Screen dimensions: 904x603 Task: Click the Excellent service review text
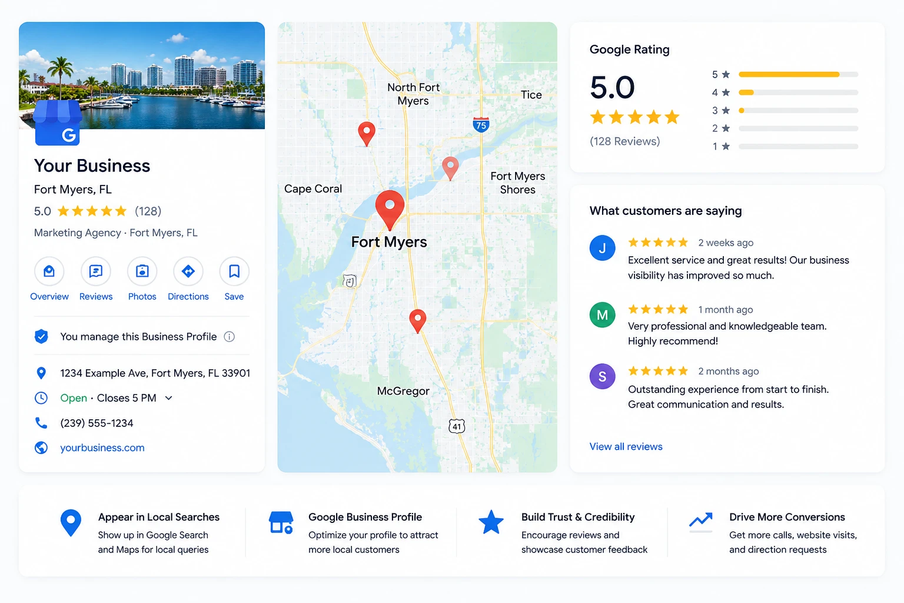739,267
